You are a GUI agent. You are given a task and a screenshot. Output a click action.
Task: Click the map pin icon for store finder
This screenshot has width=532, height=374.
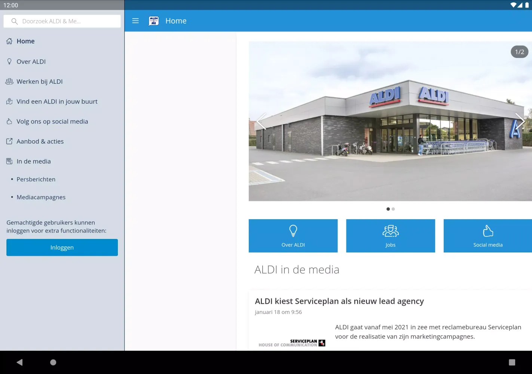coord(9,101)
